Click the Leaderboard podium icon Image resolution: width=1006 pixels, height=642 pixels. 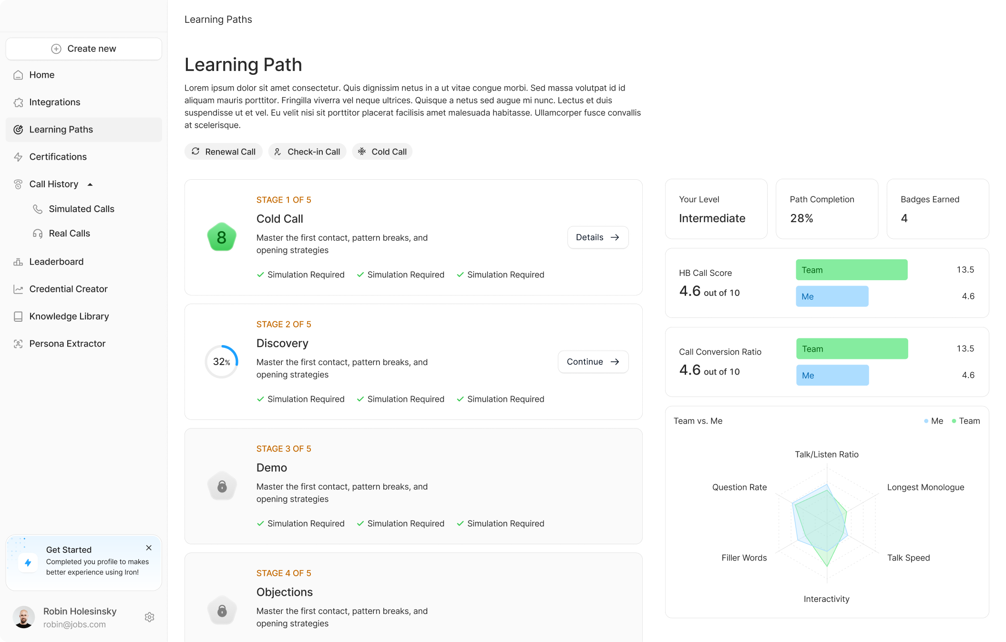[18, 262]
